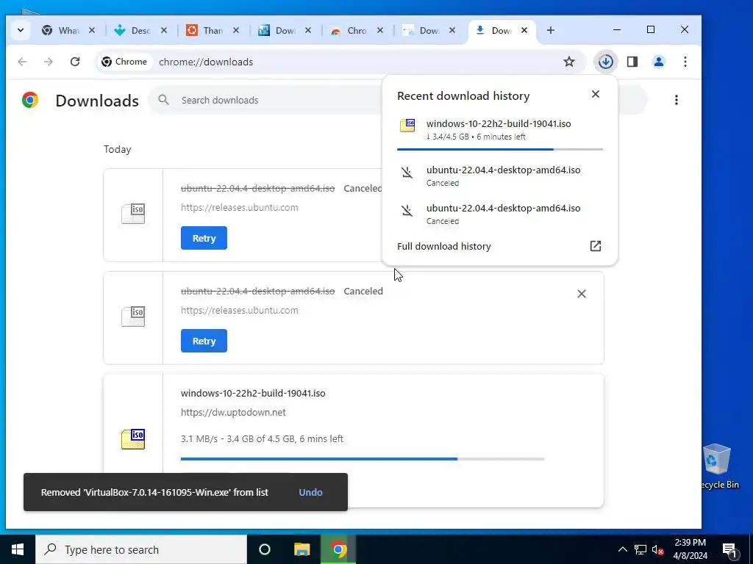Click the yellow Windows ISO file icon
Screen dimensions: 753x564
[133, 439]
